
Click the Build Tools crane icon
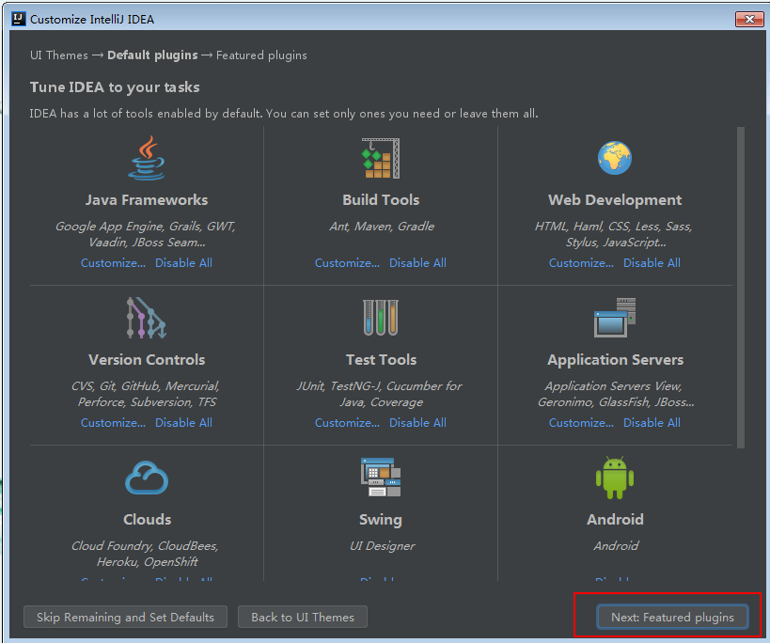coord(381,158)
